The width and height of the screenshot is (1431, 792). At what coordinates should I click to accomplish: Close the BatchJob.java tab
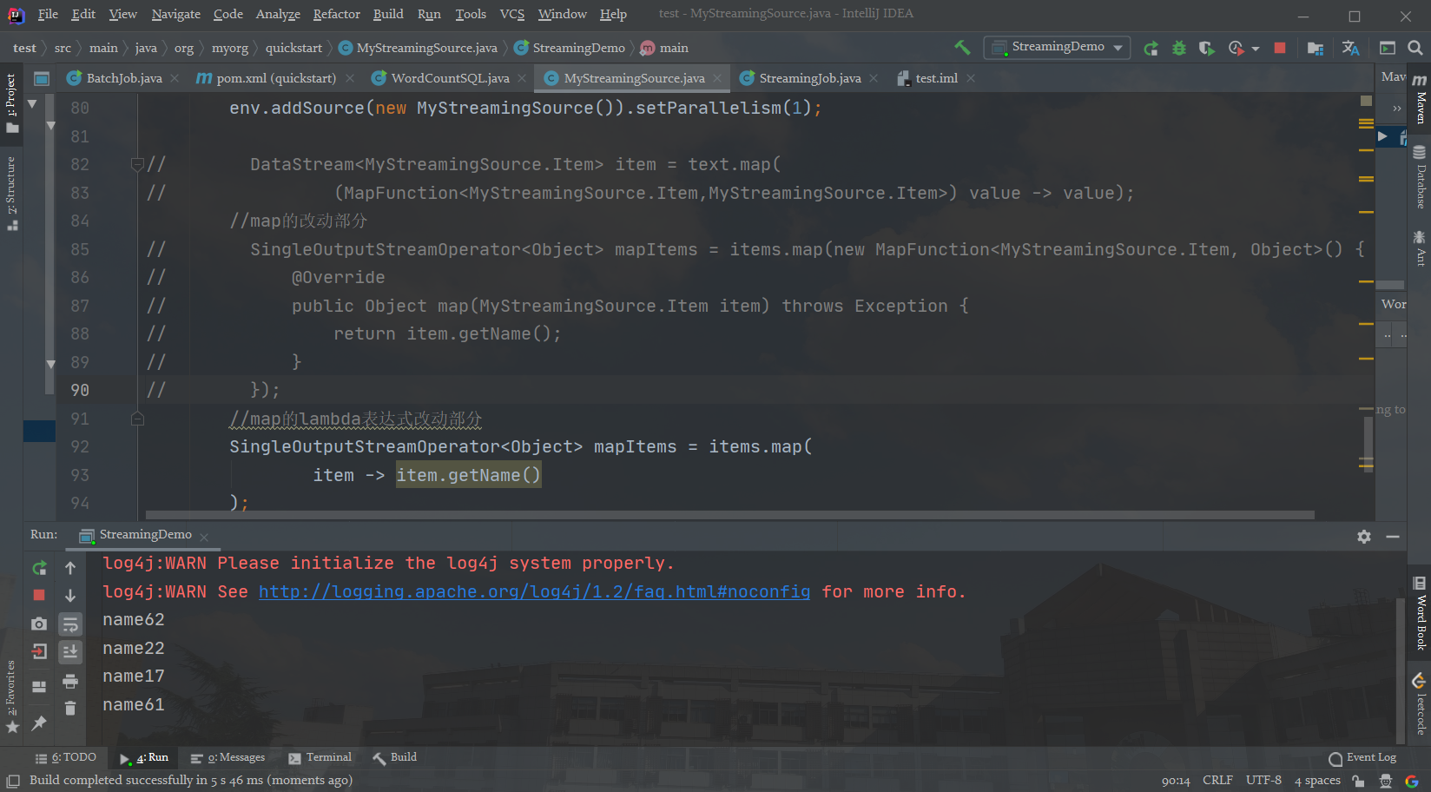click(175, 78)
